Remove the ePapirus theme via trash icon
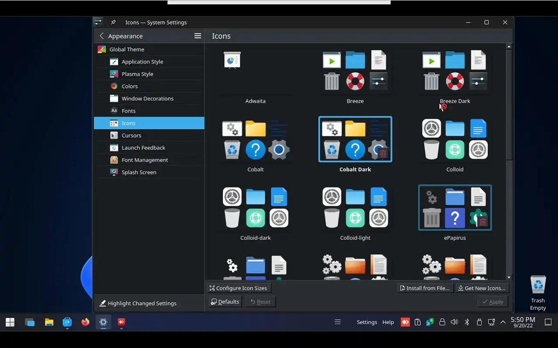The image size is (558, 348). (x=483, y=222)
